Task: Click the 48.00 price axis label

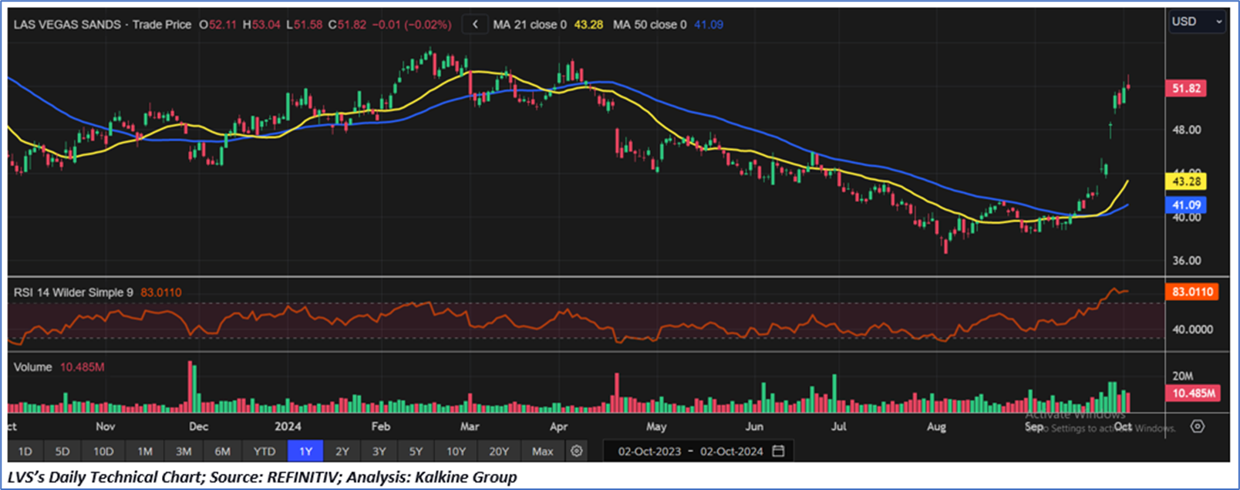Action: click(1187, 130)
